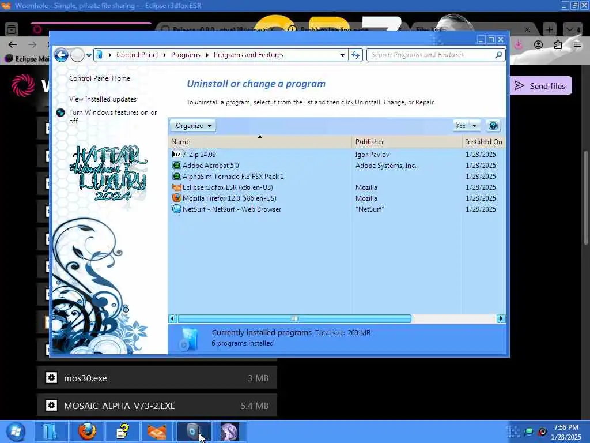Click the Adobe Systems, Inc. publisher cell
Viewport: 590px width, 443px height.
pos(386,166)
